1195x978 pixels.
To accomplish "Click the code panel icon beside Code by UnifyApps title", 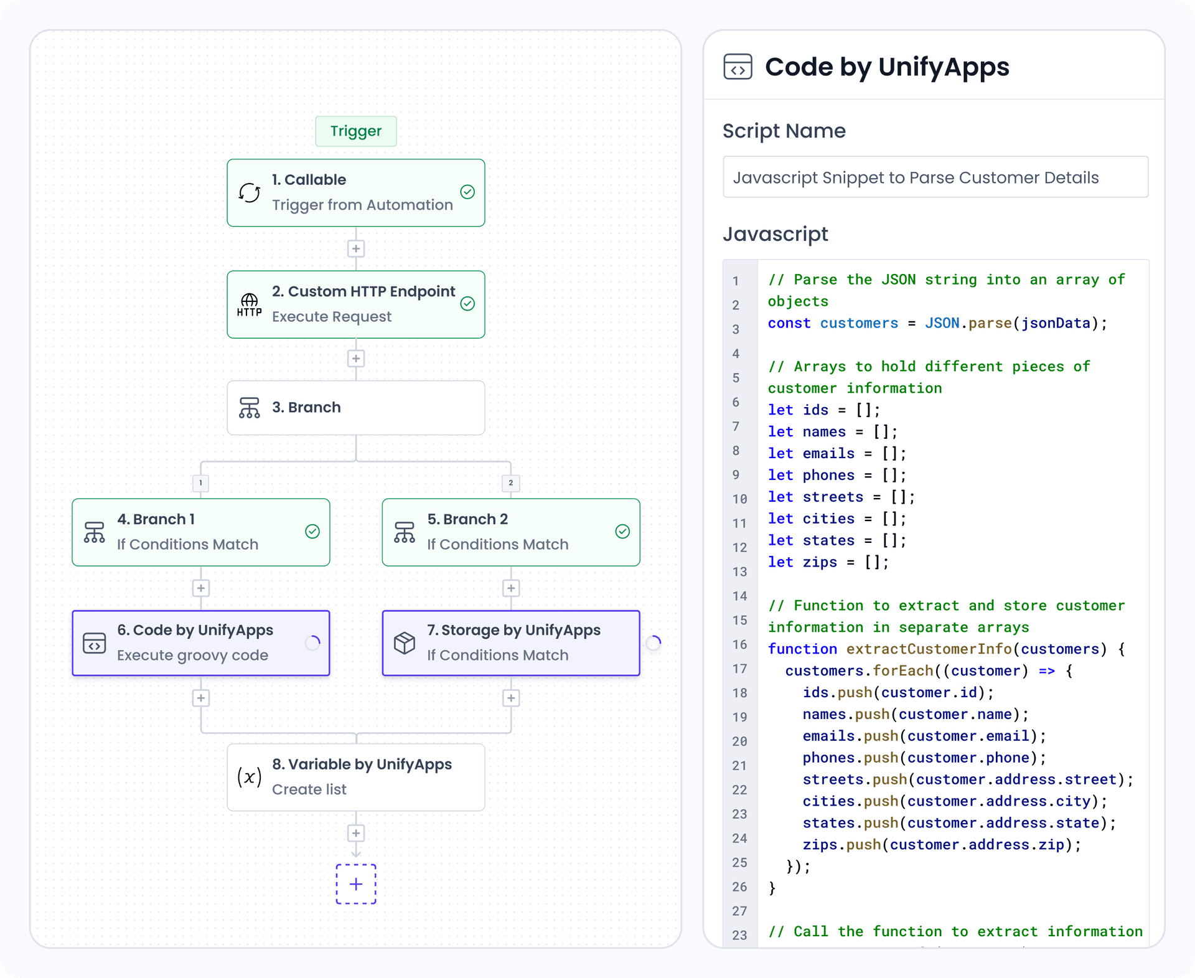I will click(738, 67).
